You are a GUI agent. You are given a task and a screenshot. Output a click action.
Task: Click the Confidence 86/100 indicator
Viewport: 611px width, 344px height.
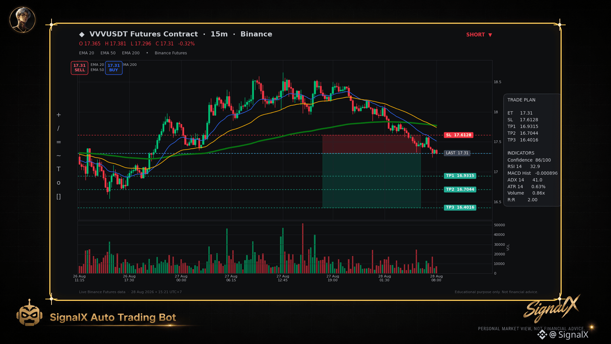[529, 160]
